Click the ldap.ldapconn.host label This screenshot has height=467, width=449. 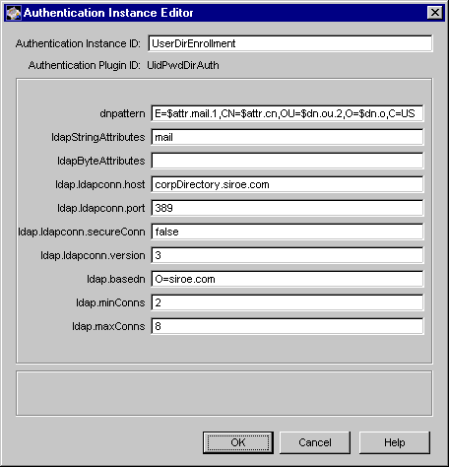[100, 184]
